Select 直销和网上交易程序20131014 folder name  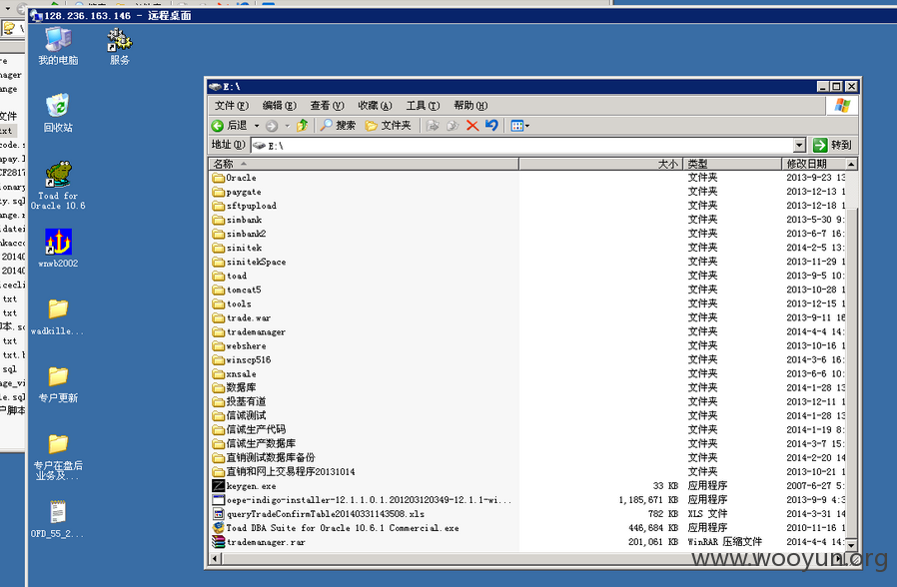pos(291,472)
